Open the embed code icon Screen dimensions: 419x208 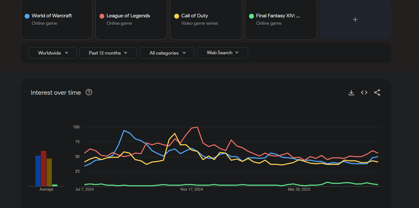[364, 92]
